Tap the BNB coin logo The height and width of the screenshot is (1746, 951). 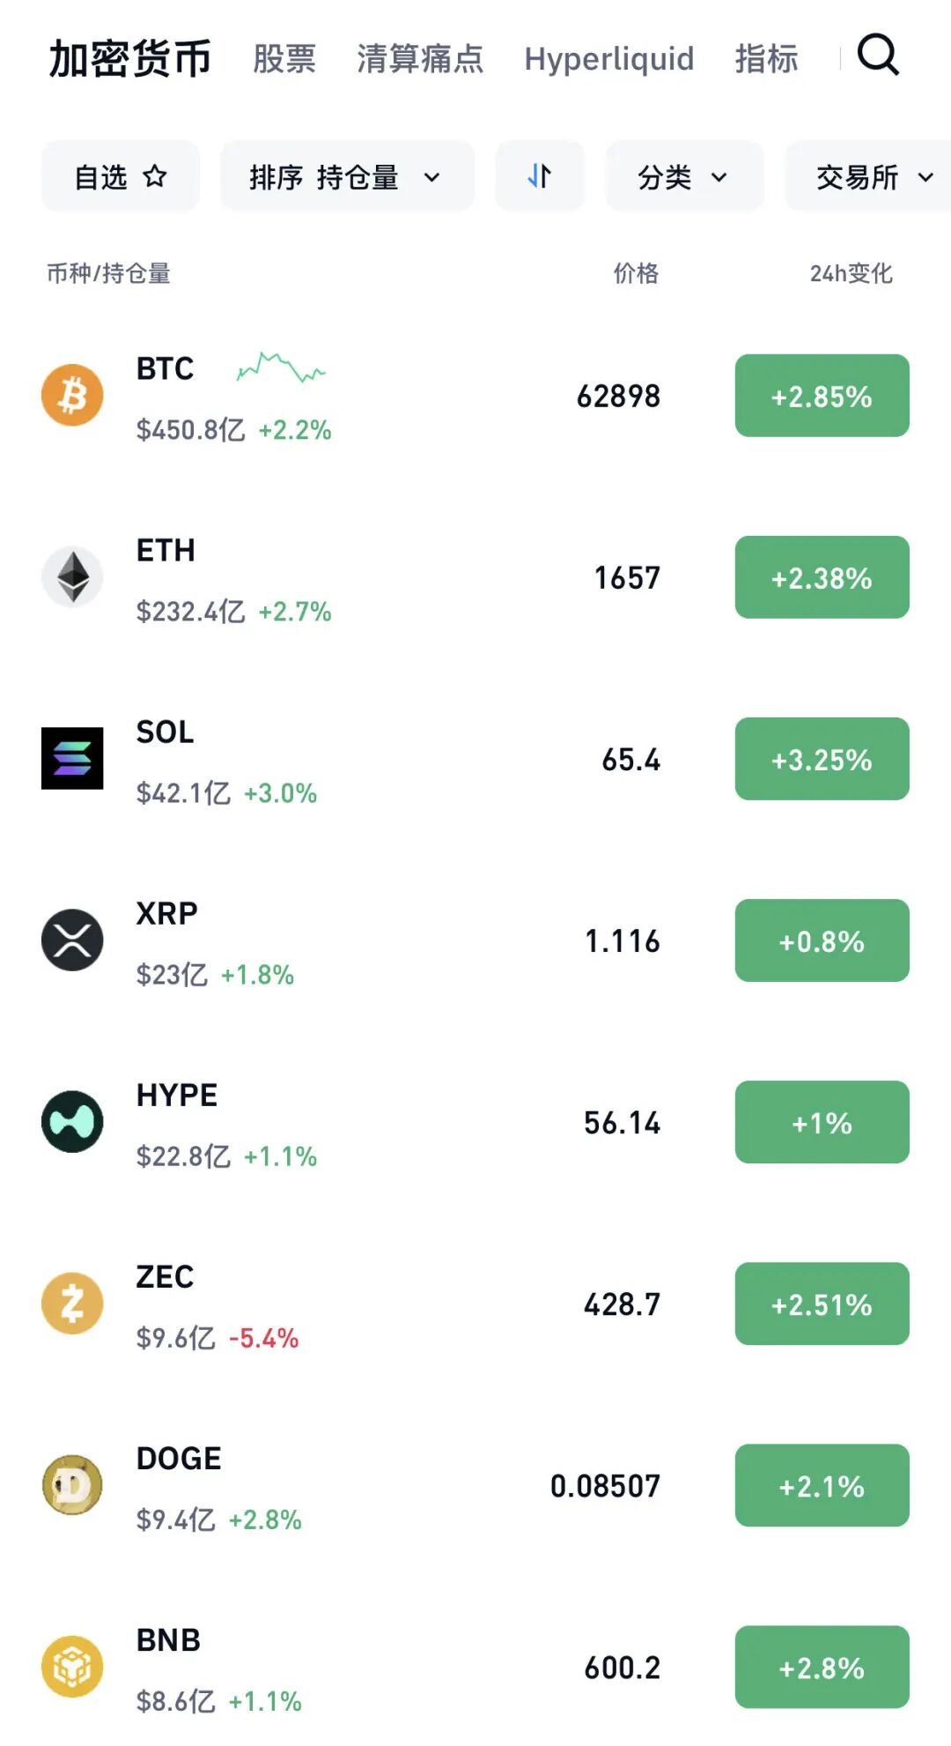pos(72,1666)
